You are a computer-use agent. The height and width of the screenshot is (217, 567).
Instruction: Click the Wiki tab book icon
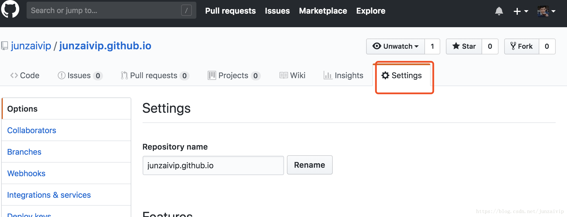point(284,75)
